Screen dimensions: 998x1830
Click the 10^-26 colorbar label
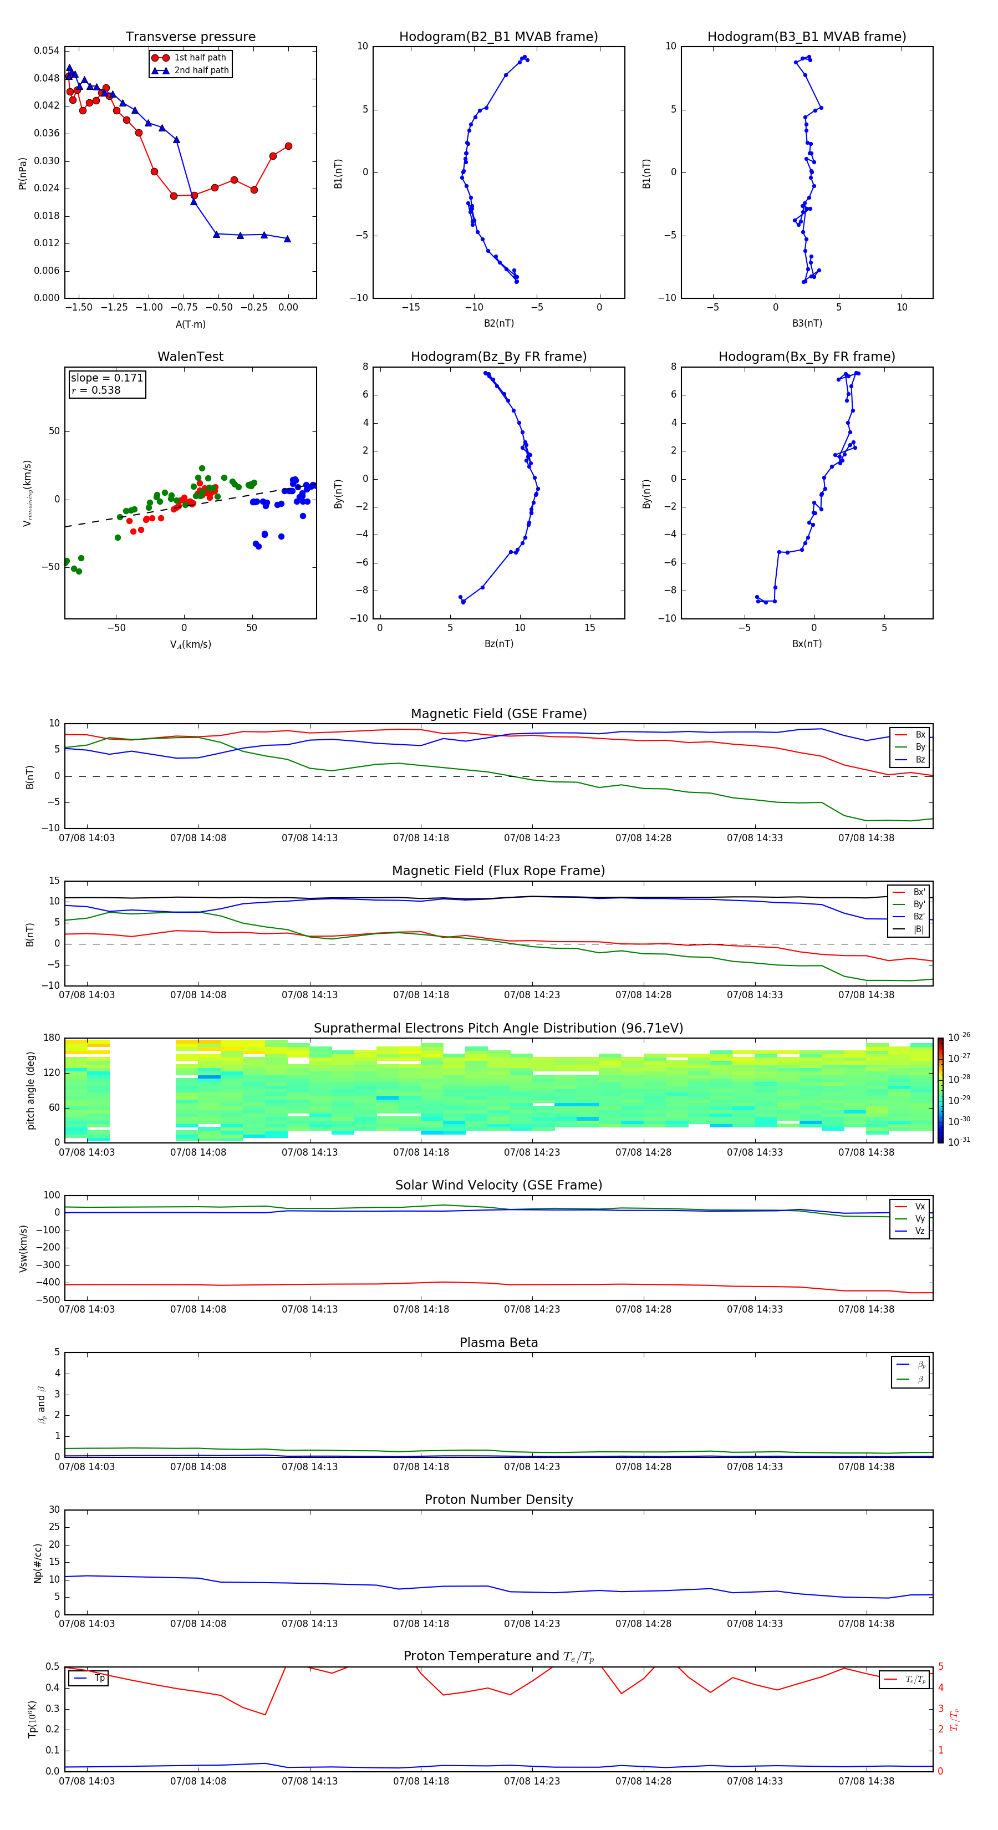tap(959, 1037)
